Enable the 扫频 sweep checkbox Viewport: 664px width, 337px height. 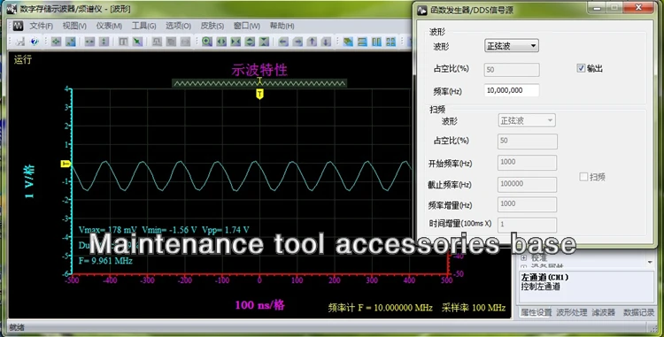coord(583,177)
